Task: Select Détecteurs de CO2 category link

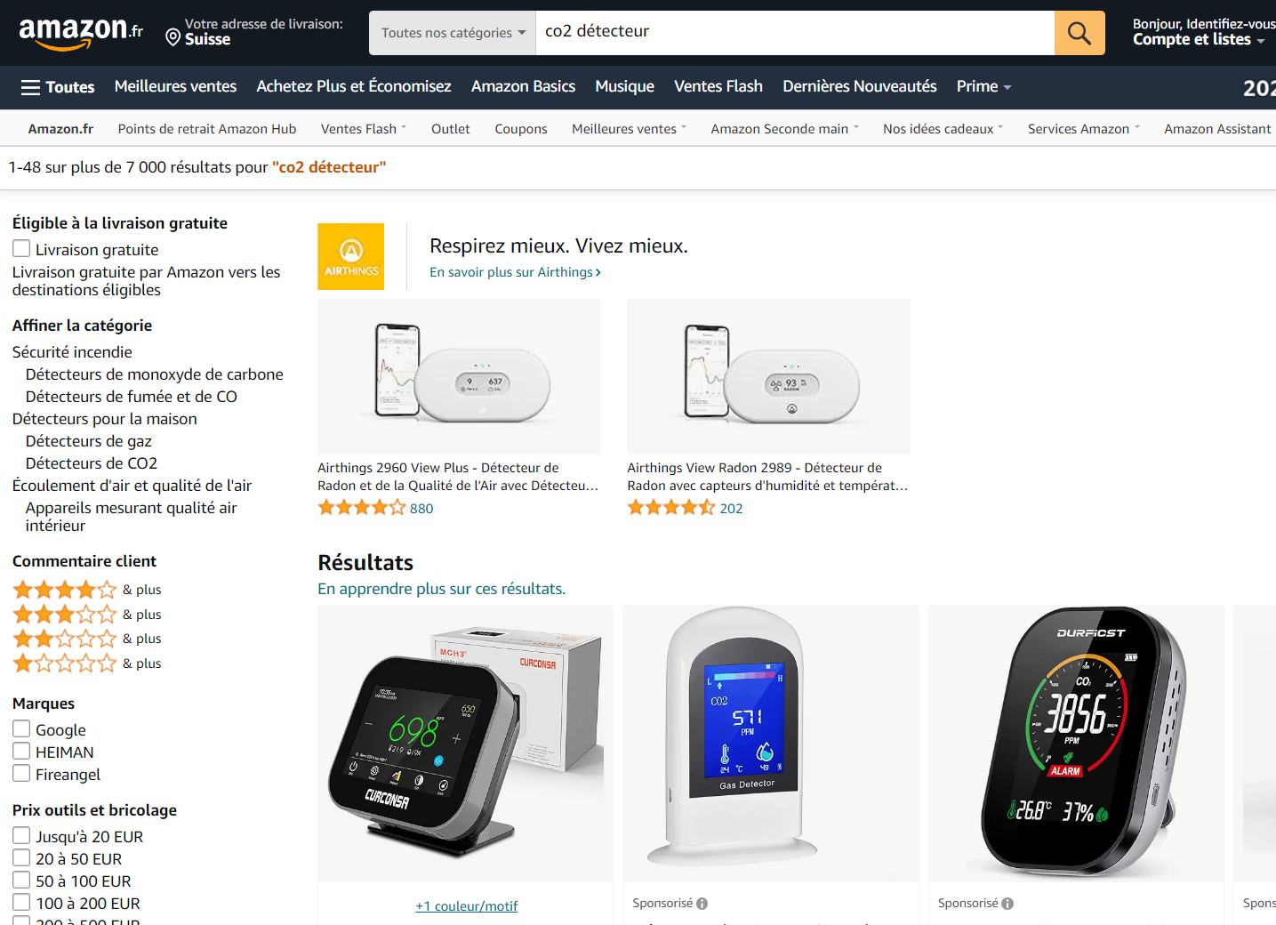Action: pos(92,463)
